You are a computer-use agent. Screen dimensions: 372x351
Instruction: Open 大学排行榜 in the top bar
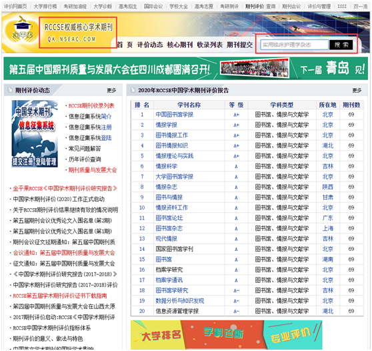(x=45, y=7)
